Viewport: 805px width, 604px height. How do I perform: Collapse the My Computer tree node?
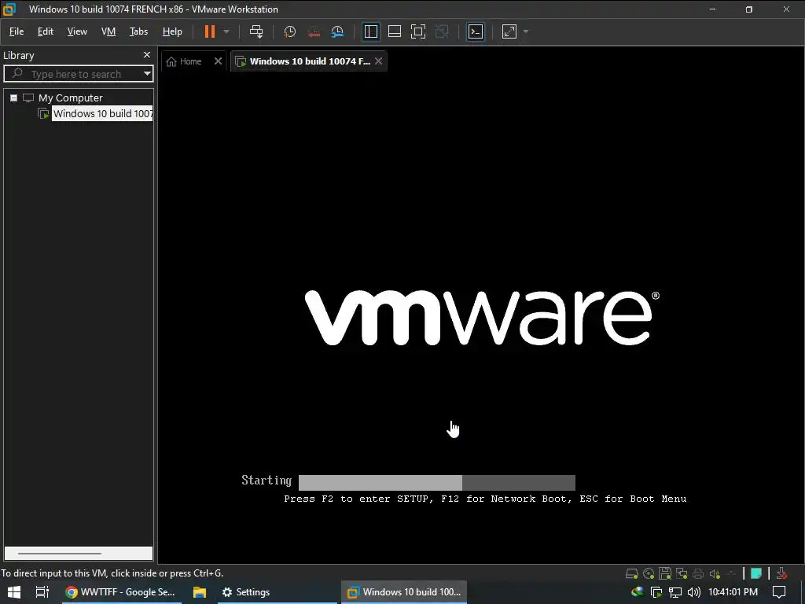(14, 98)
